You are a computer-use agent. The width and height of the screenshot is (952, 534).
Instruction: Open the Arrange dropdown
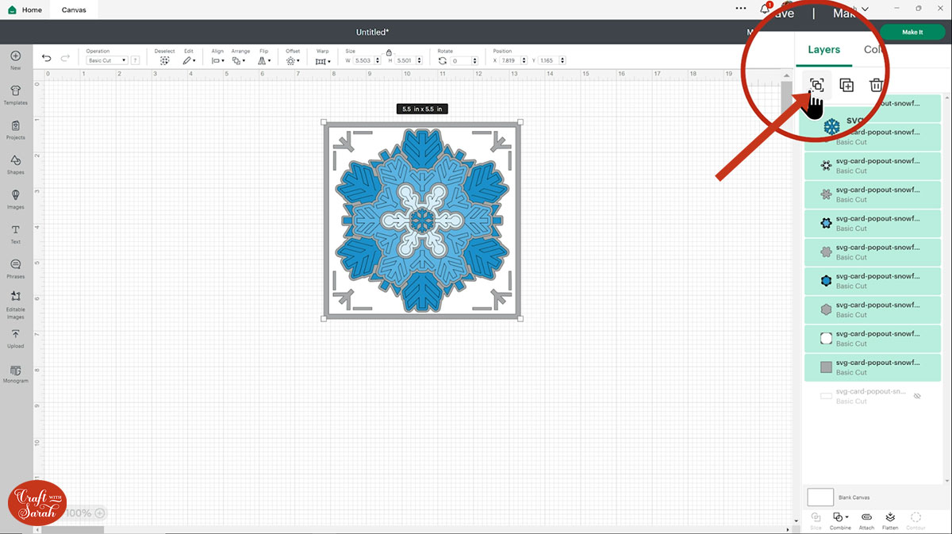tap(240, 60)
